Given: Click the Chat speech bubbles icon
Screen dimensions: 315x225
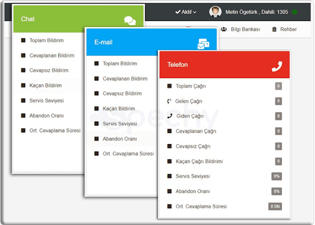Looking at the screenshot, I should tap(130, 20).
